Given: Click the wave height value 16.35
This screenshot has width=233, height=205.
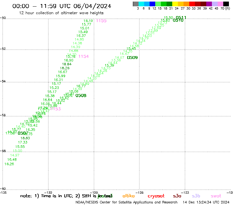Looking at the screenshot, I should [31, 130].
